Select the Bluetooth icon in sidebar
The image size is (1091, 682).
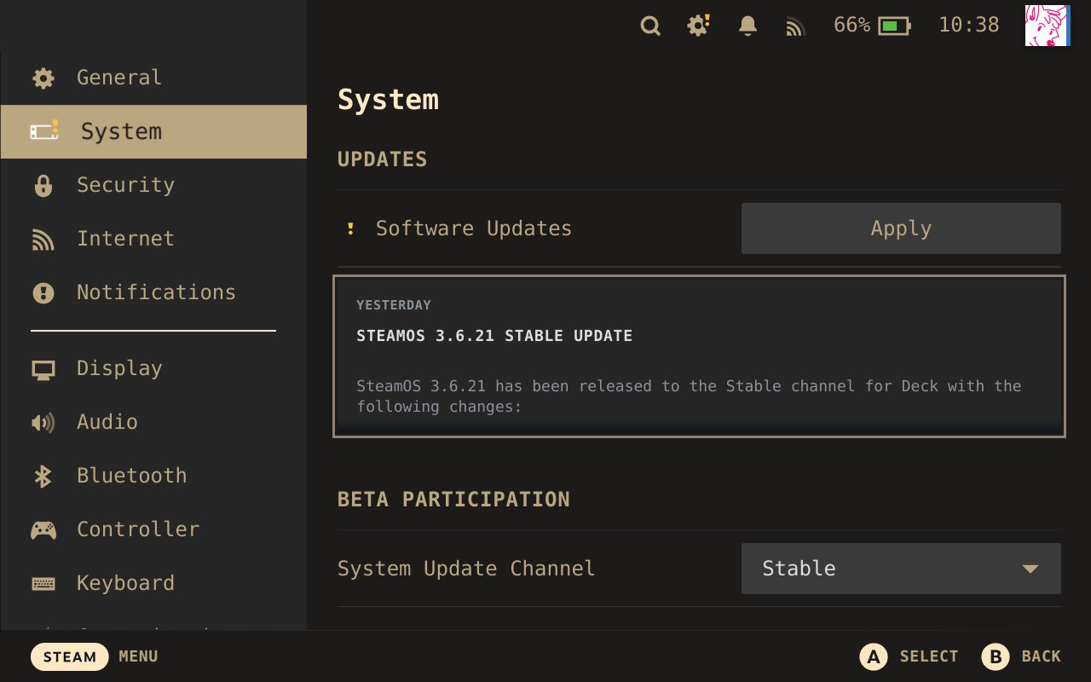coord(43,476)
